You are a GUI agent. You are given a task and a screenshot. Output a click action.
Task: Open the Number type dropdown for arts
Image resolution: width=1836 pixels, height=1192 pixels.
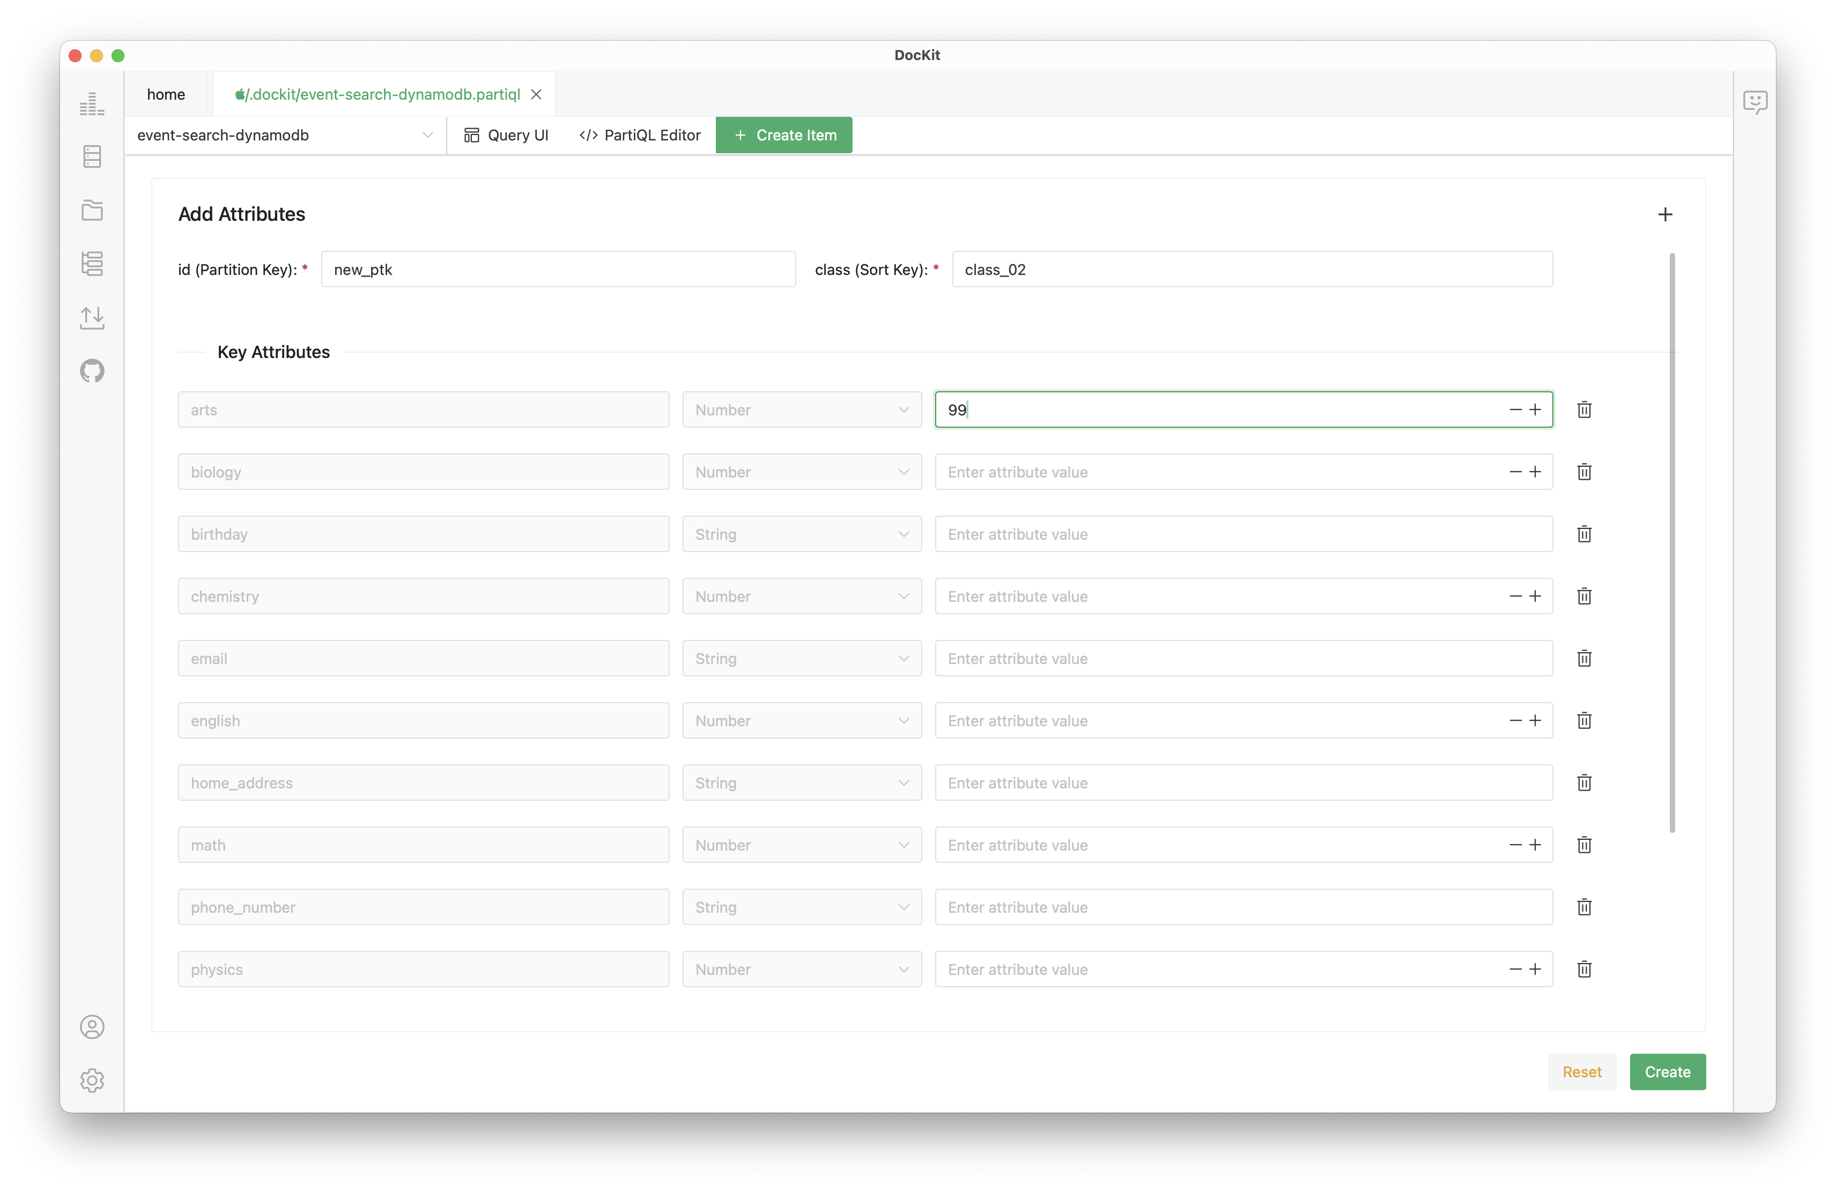(x=802, y=409)
